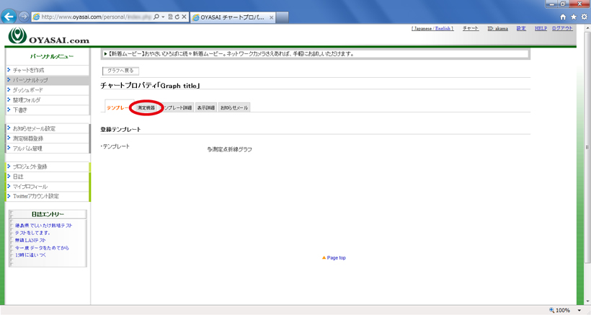
Task: Refresh the page from the address bar
Action: (177, 17)
